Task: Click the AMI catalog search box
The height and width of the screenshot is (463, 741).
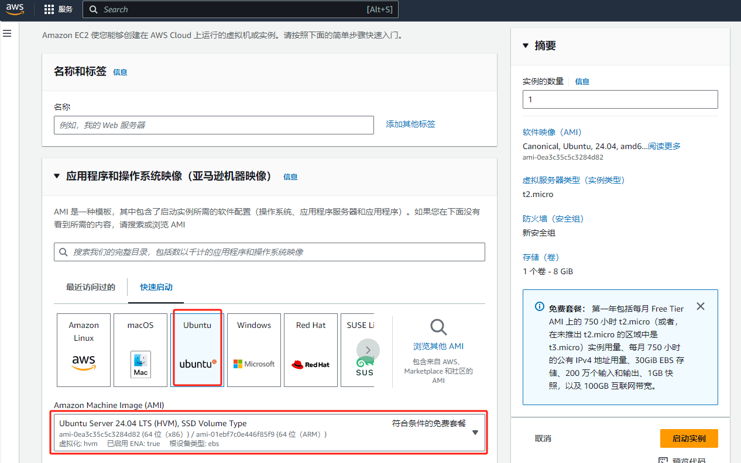Action: tap(269, 252)
